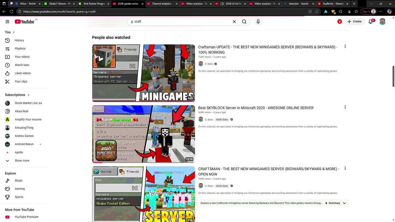Image resolution: width=395 pixels, height=222 pixels.
Task: Click the YouTube logo to go home
Action: pos(24,22)
